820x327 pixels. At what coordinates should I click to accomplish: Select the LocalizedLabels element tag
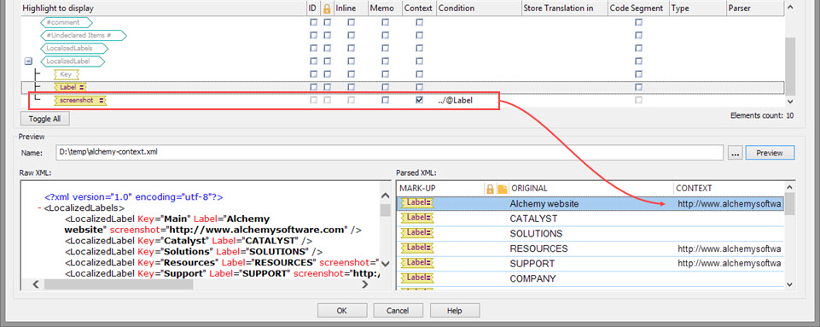[74, 48]
